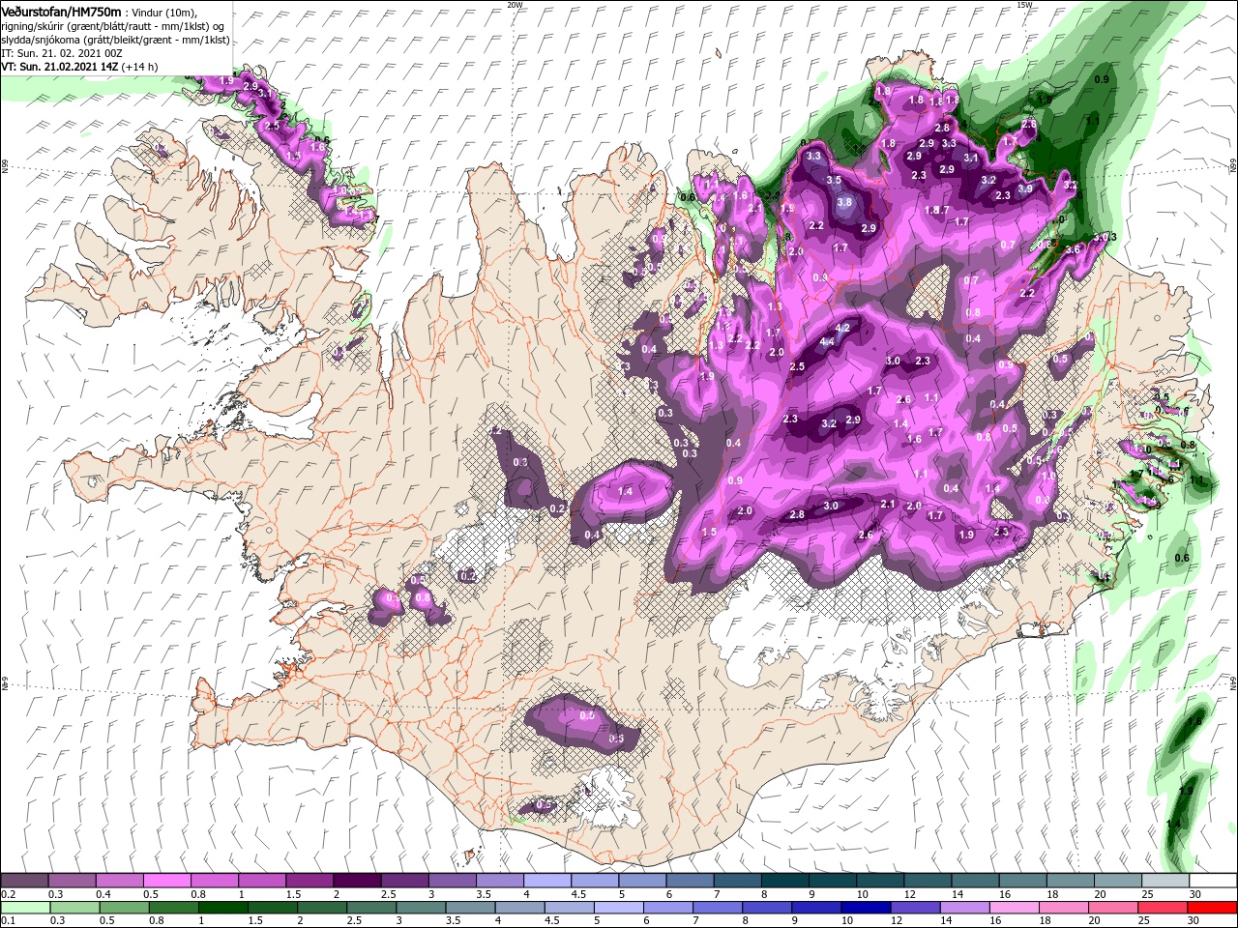Click the 'VT: Sun. 21.02.2021 14Z' valid time
Screen dimensions: 1238x928
tap(60, 68)
